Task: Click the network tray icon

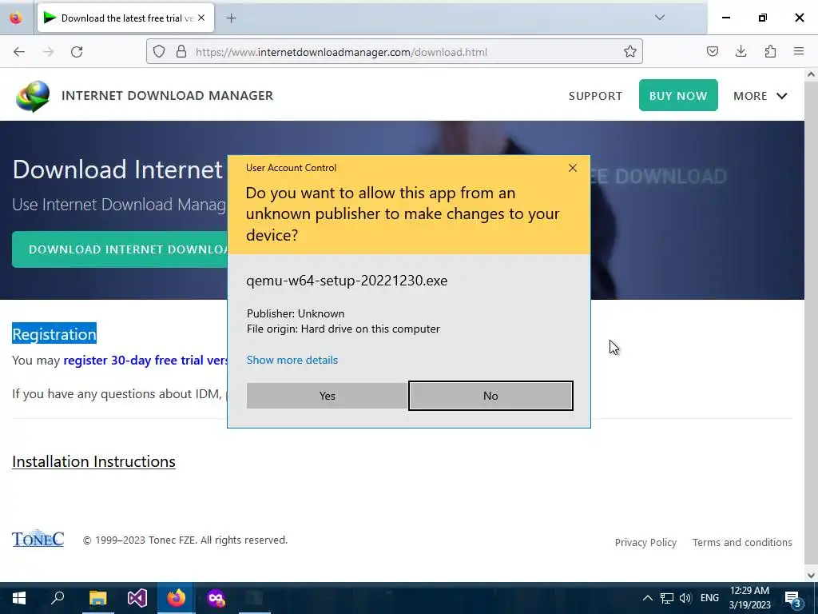Action: pos(667,598)
